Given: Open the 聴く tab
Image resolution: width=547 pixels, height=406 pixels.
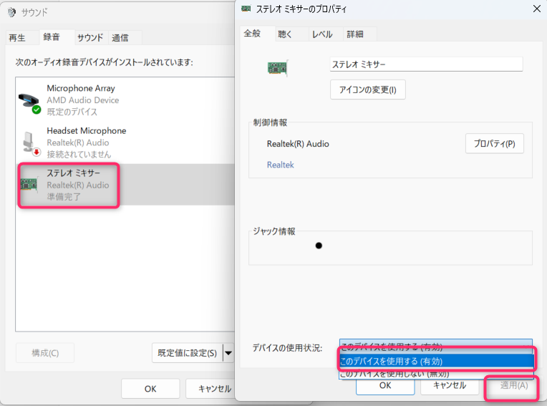Looking at the screenshot, I should (x=285, y=34).
